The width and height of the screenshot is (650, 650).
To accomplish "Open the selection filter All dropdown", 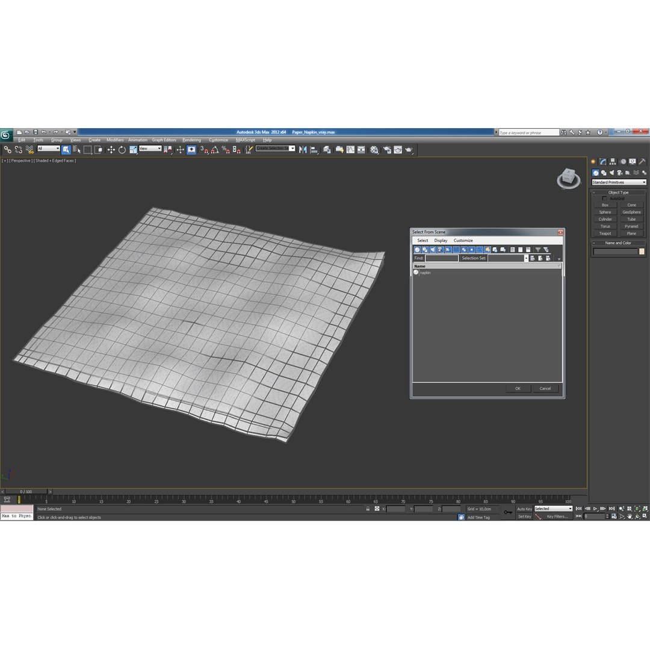I will point(49,149).
